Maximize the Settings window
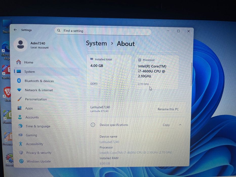This screenshot has height=177, width=236. tap(178, 31)
